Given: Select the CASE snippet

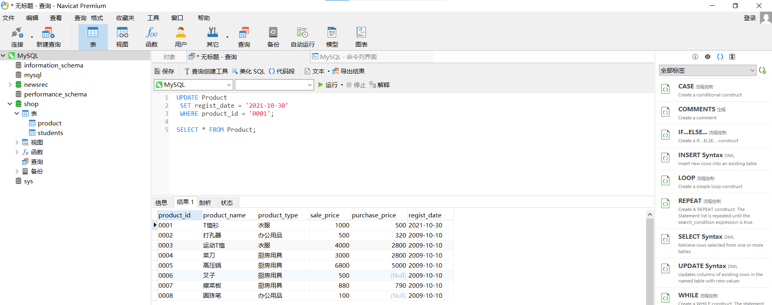Looking at the screenshot, I should tap(714, 90).
